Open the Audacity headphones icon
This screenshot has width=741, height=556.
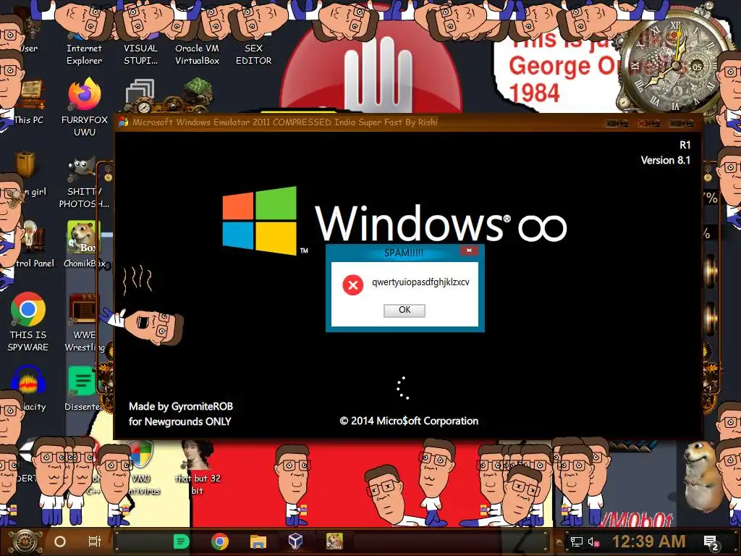point(28,389)
